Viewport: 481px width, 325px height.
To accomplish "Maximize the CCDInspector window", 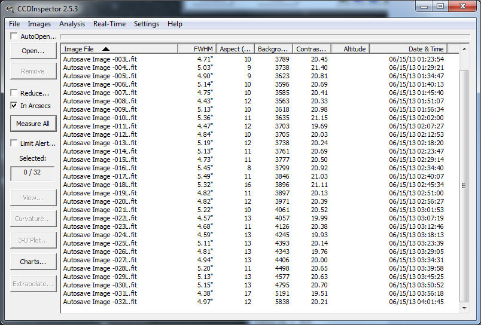I will coord(440,6).
